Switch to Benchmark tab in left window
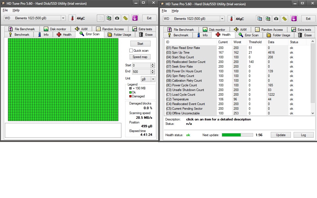The image size is (317, 198). 19,35
